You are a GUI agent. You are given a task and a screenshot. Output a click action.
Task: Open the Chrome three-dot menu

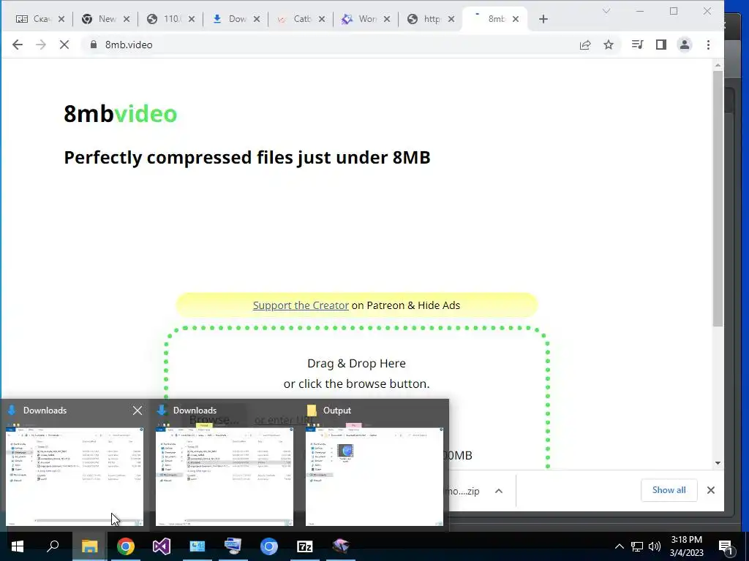click(x=708, y=45)
